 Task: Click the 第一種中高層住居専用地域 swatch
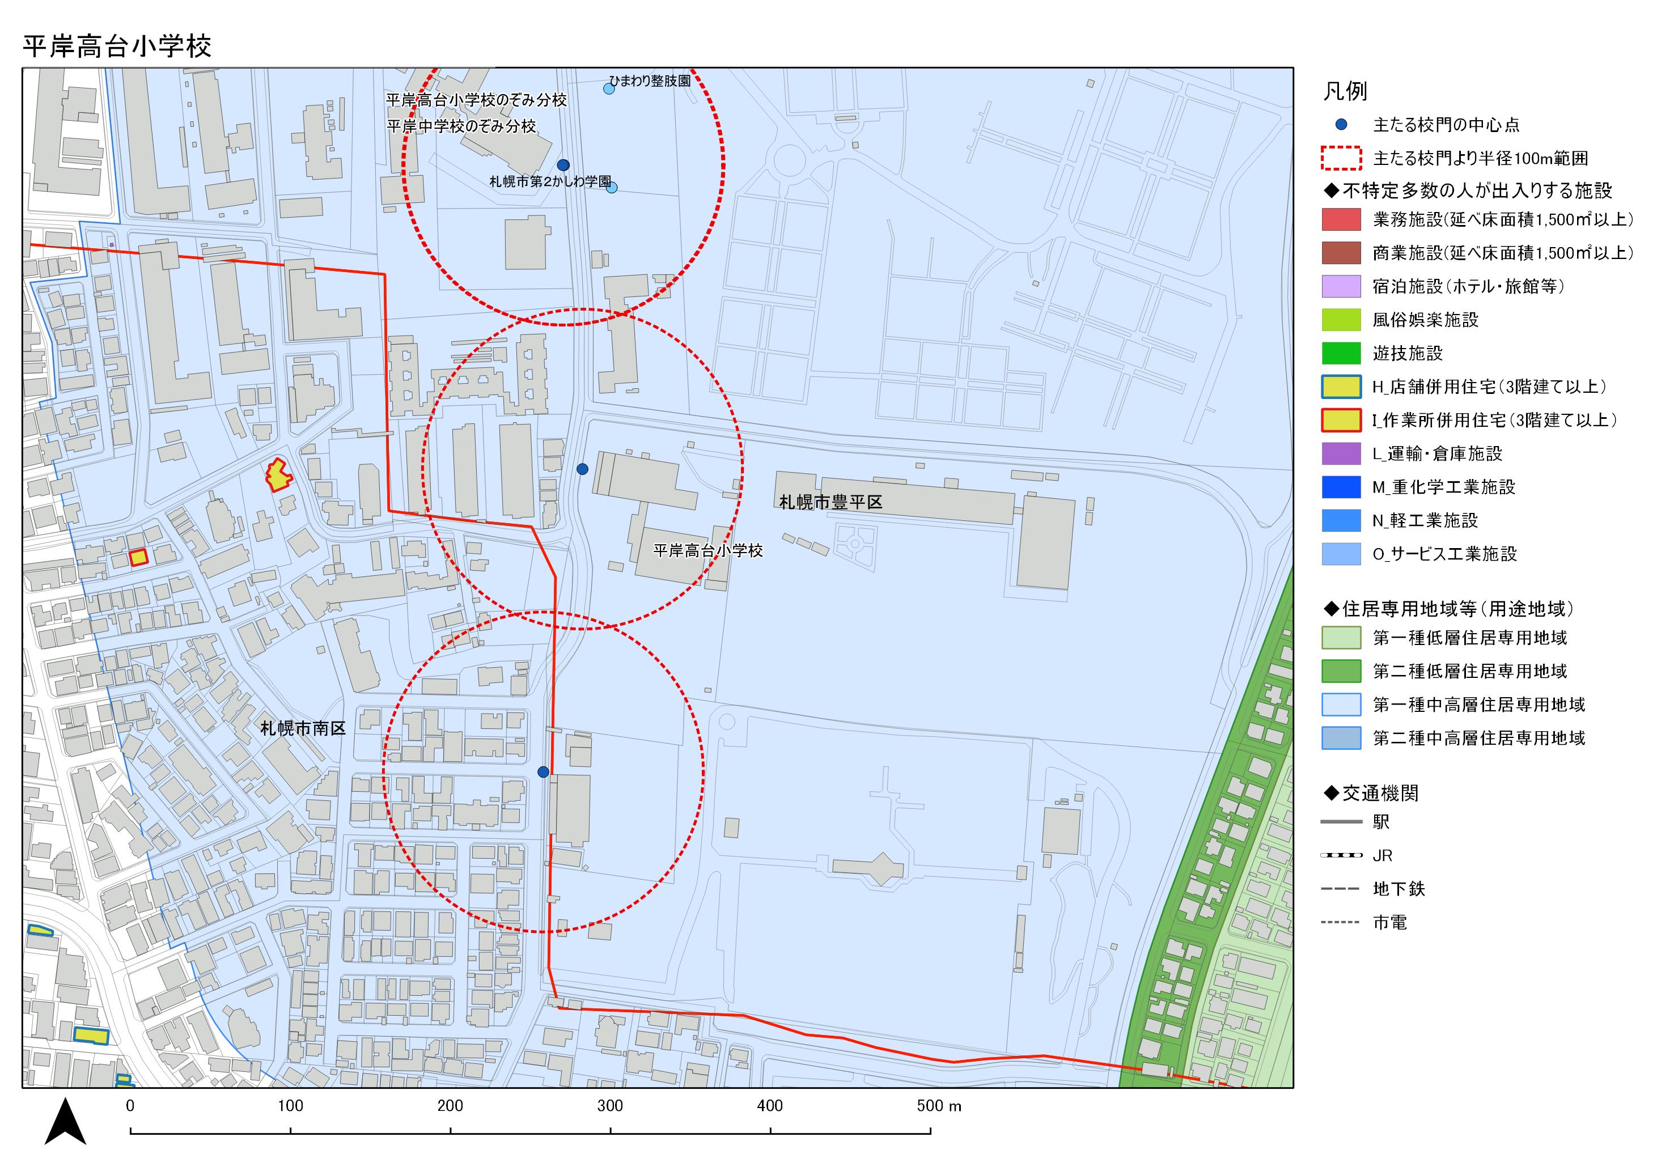(1341, 704)
